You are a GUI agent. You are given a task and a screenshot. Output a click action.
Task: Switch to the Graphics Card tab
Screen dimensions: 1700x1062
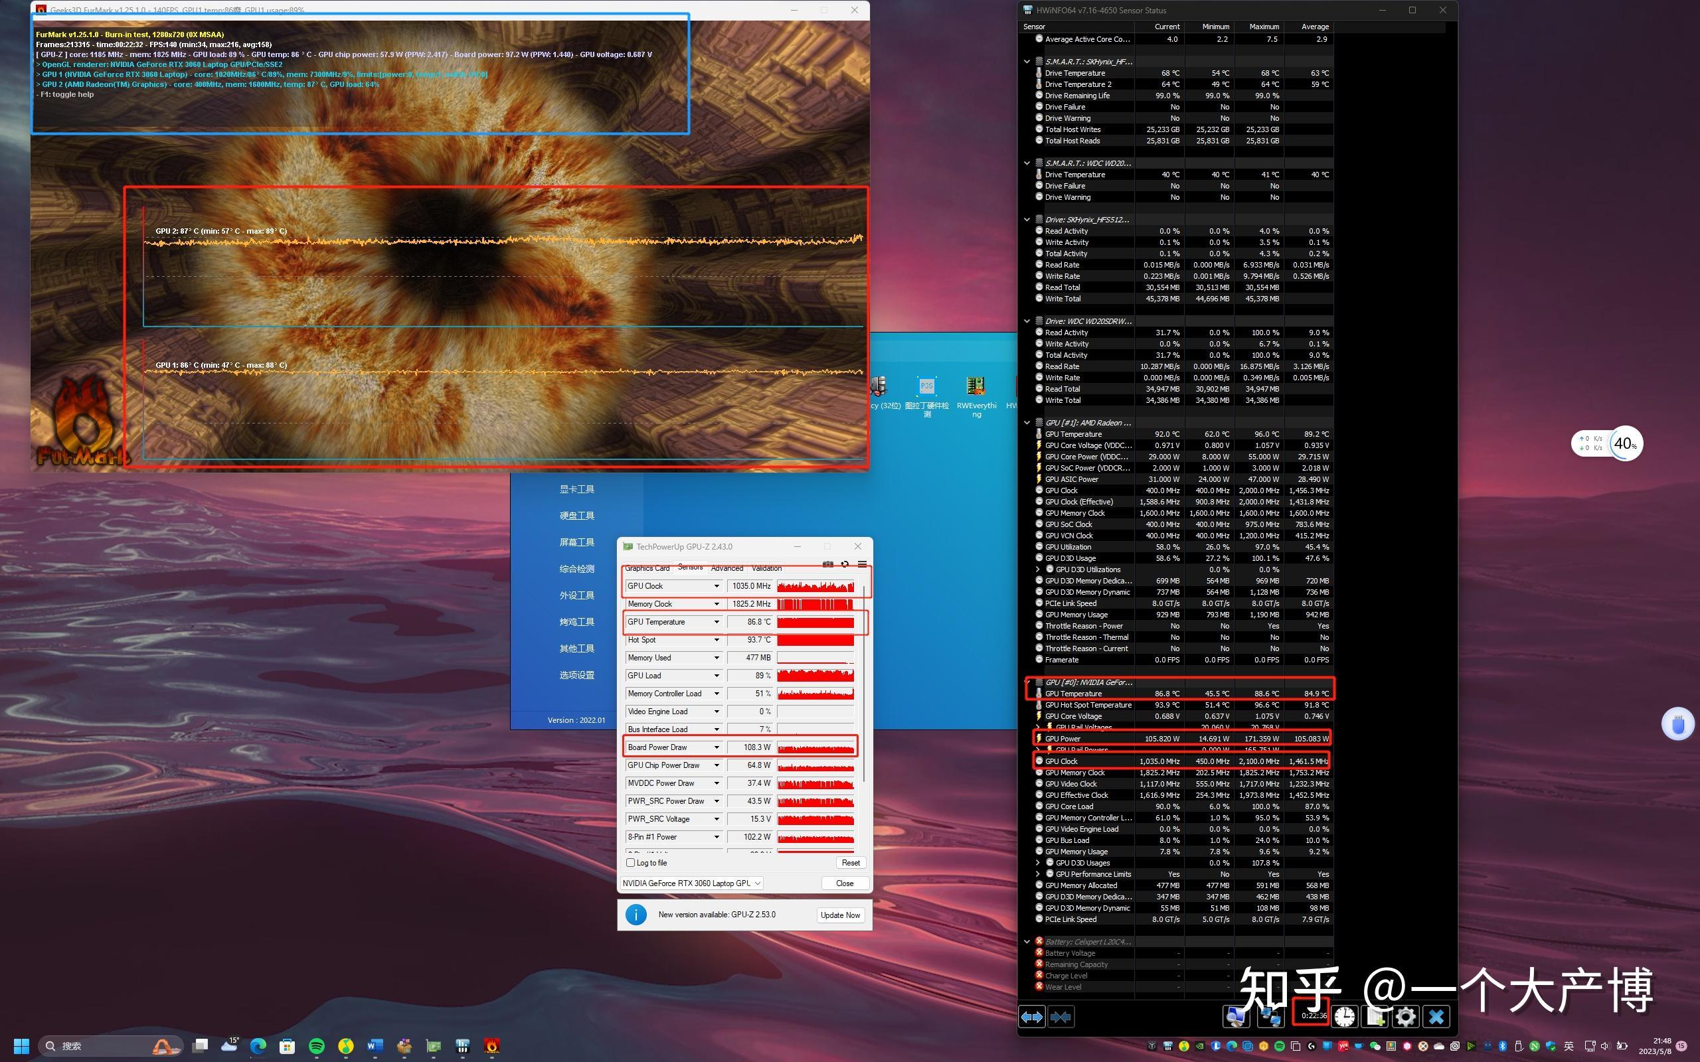tap(647, 568)
